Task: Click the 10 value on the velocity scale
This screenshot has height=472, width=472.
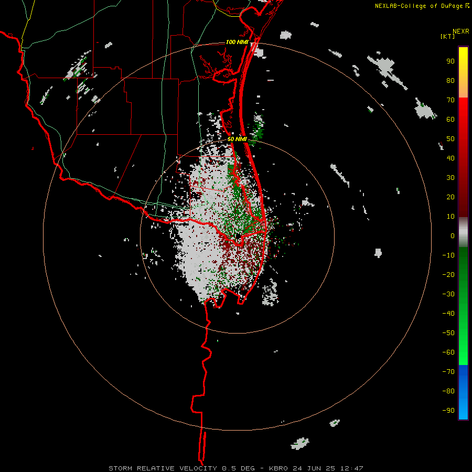Action: [x=450, y=217]
